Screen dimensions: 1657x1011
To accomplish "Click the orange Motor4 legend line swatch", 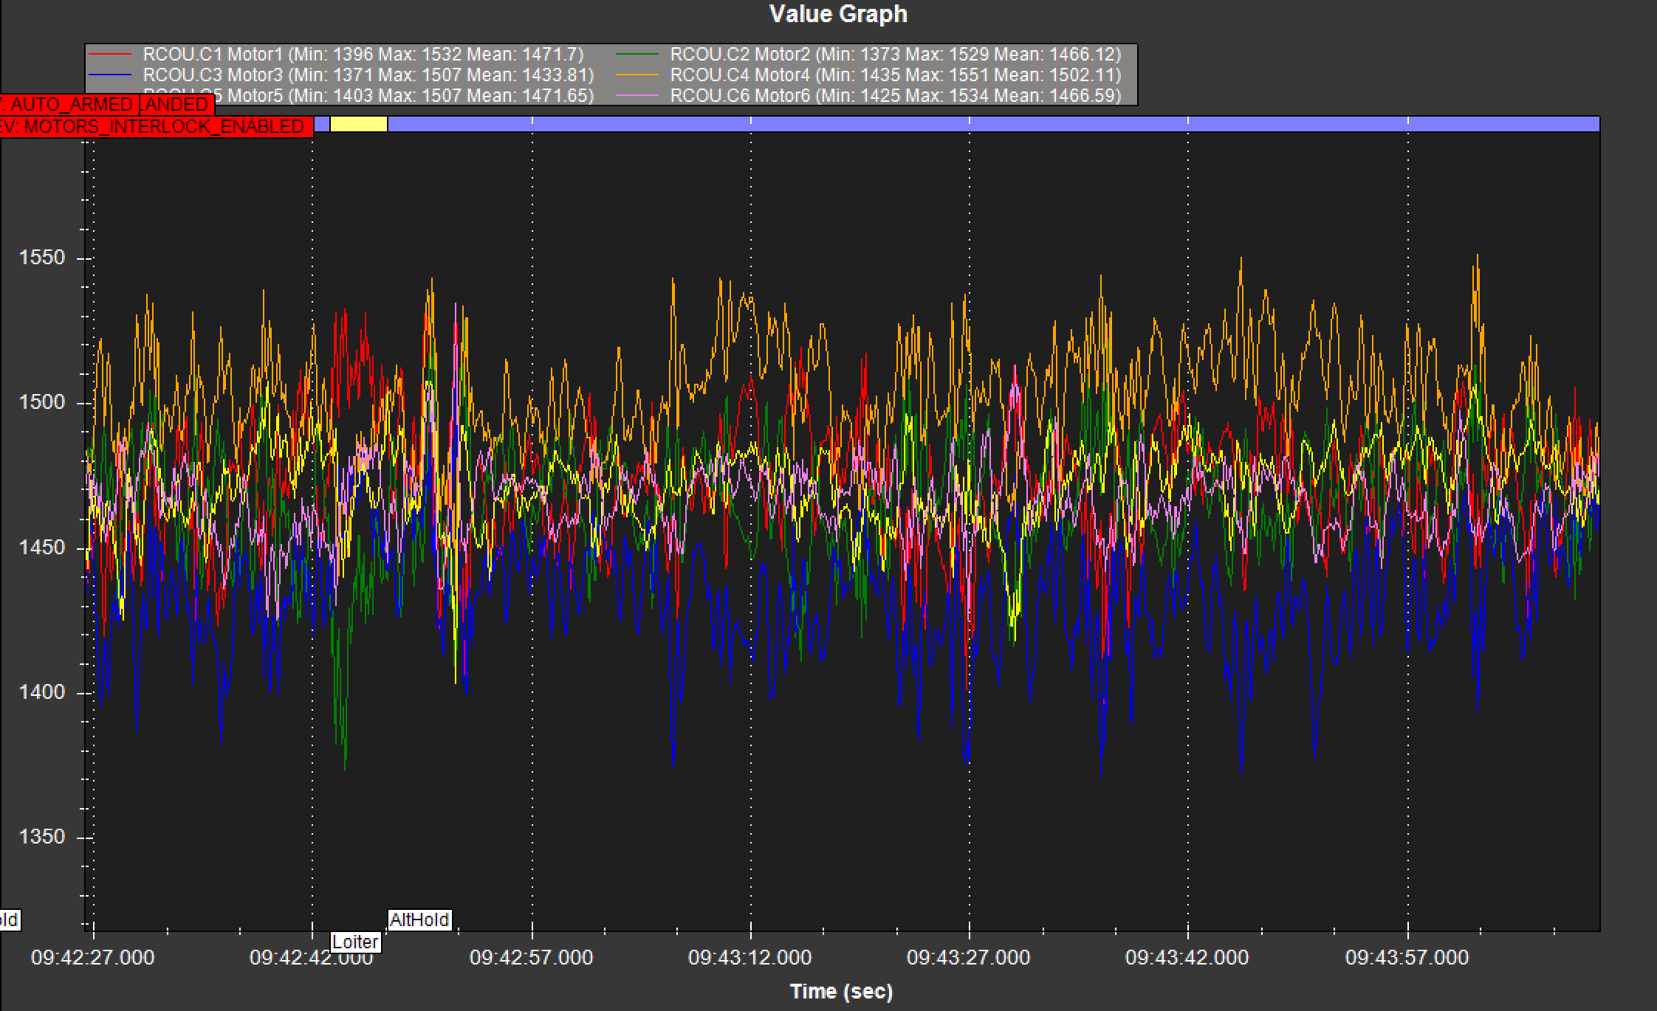I will coord(637,75).
